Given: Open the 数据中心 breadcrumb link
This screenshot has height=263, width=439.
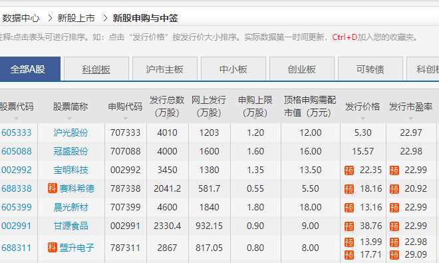Looking at the screenshot, I should (21, 18).
